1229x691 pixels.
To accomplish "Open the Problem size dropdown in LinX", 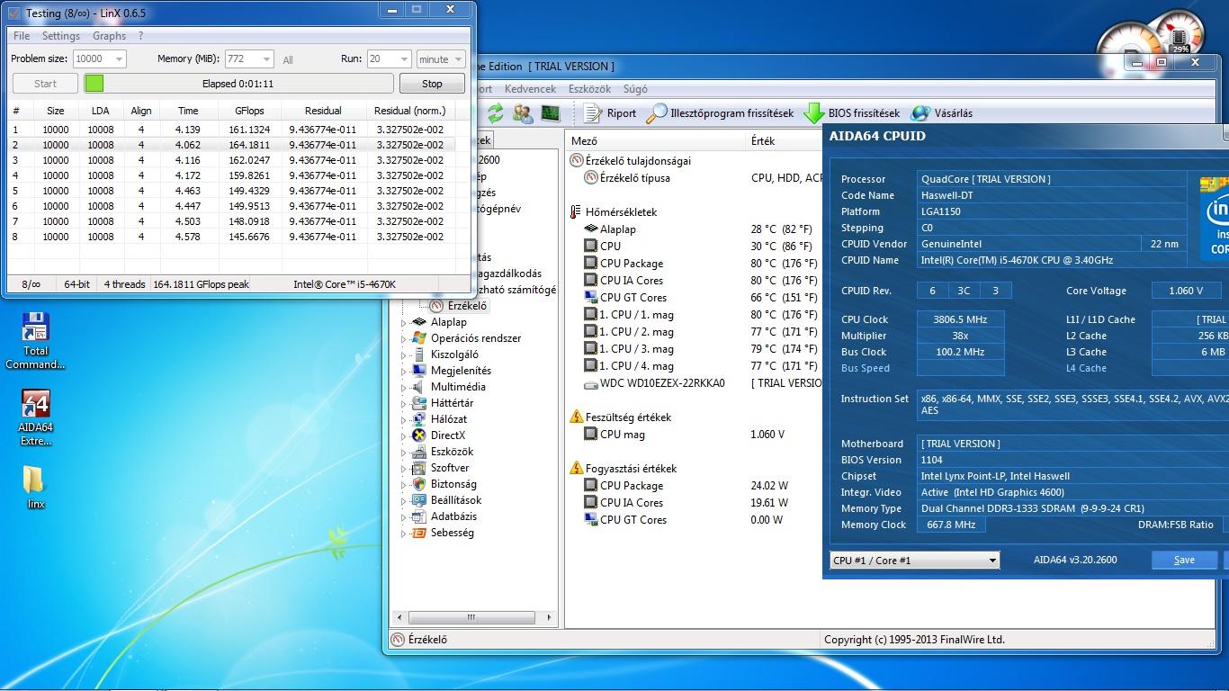I will (x=118, y=59).
